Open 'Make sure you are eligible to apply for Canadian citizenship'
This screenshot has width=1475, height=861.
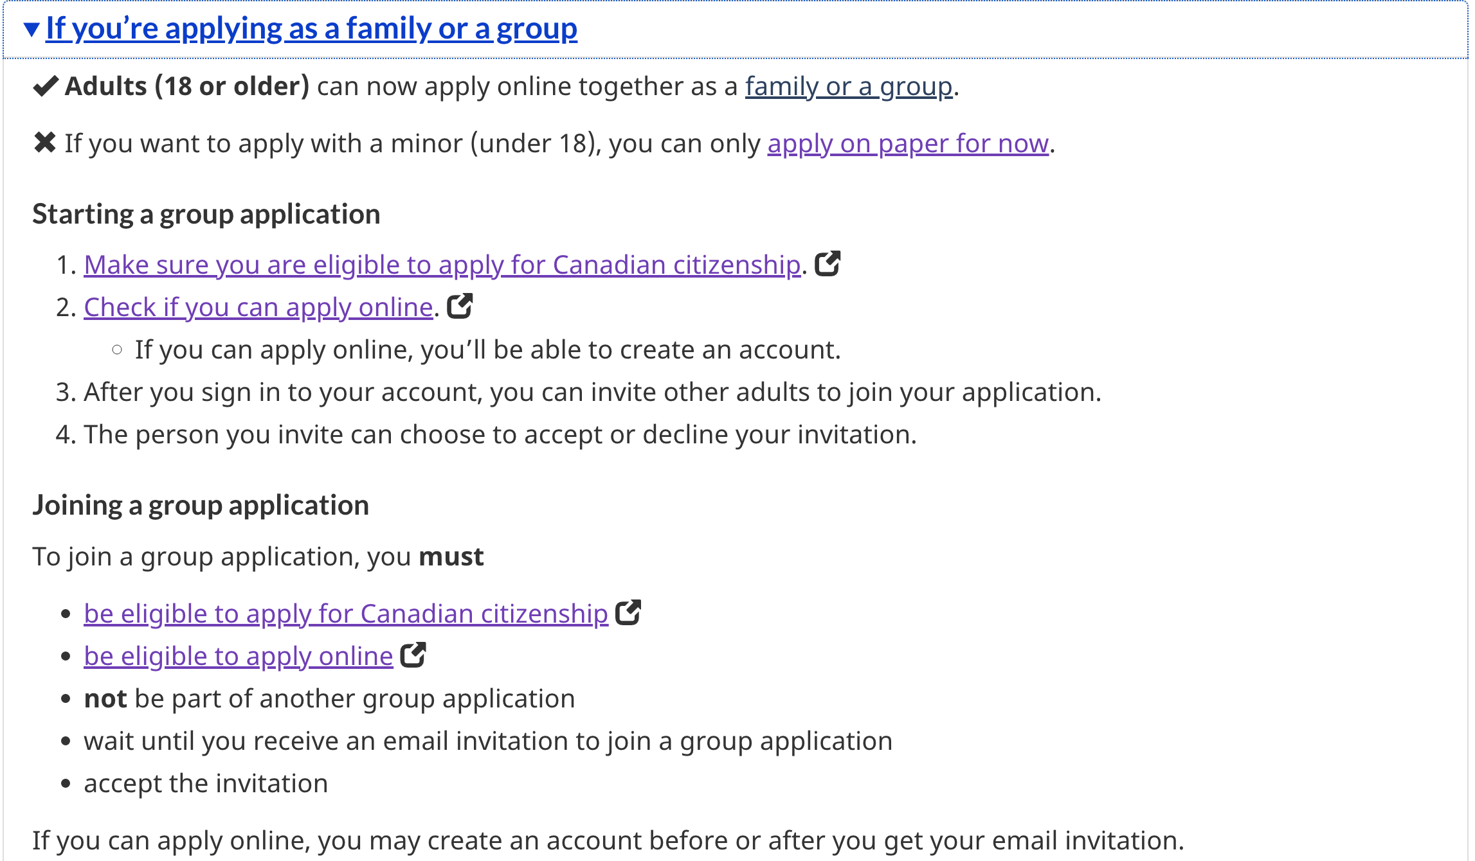pyautogui.click(x=442, y=265)
